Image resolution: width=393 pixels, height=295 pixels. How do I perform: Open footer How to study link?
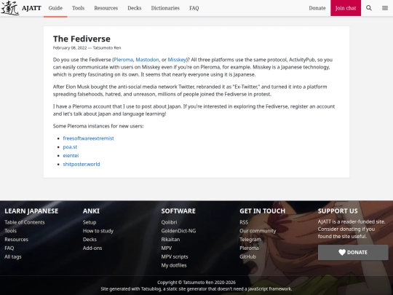click(98, 231)
